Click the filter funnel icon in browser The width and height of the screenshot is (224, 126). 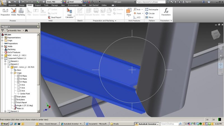pyautogui.click(x=3, y=31)
